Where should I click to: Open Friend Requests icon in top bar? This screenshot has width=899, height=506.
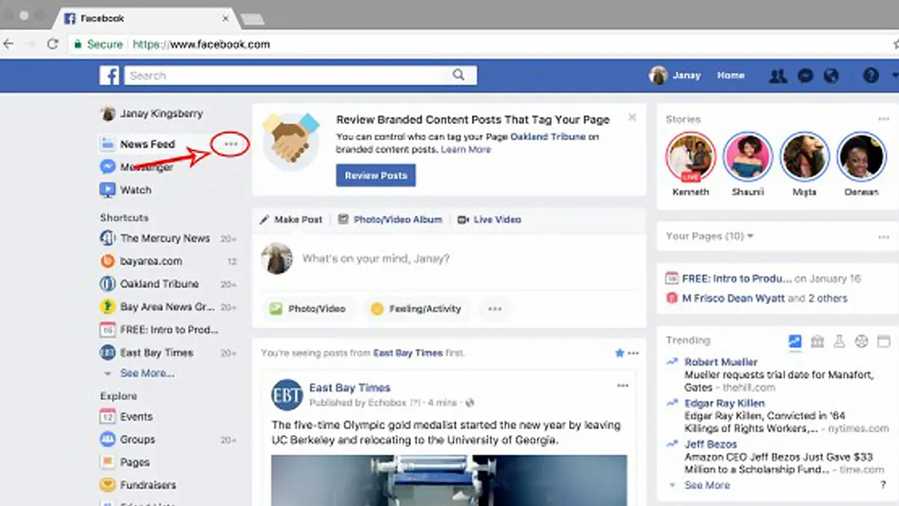pos(778,75)
